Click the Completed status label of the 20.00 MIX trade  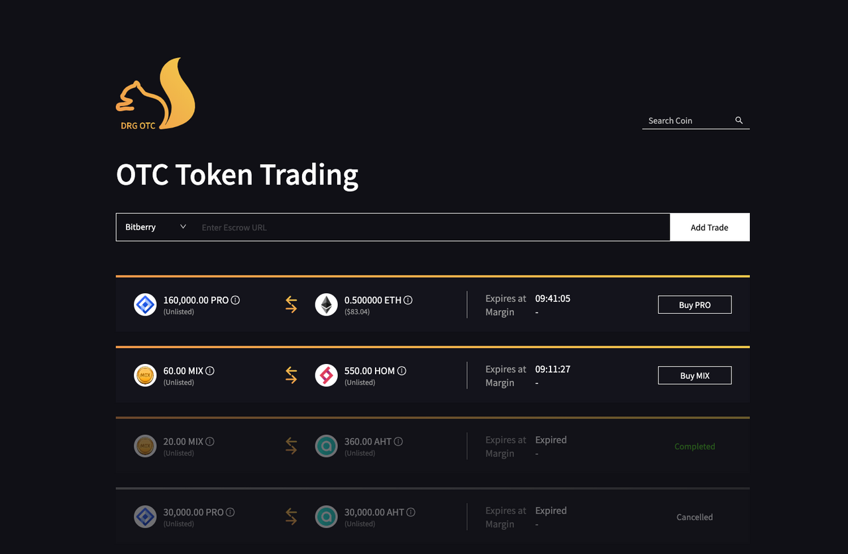click(x=694, y=446)
